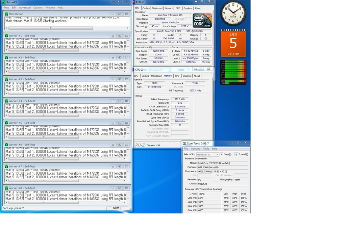Screen dimensions: 346x231
Task: Open Prime95's Options menu
Action: pos(38,7)
